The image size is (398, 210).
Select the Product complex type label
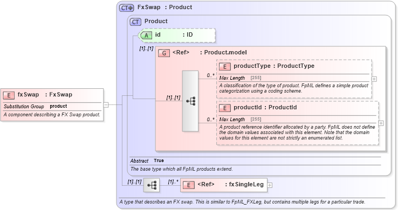(156, 22)
